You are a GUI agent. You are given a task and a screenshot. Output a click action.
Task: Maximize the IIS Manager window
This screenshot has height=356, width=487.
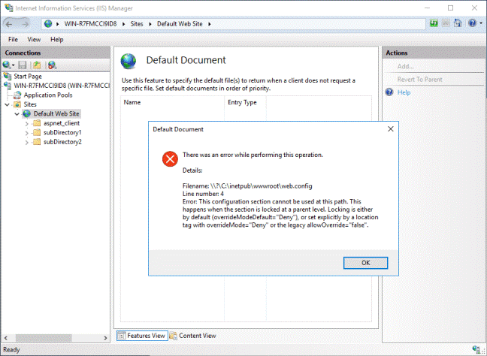point(450,8)
